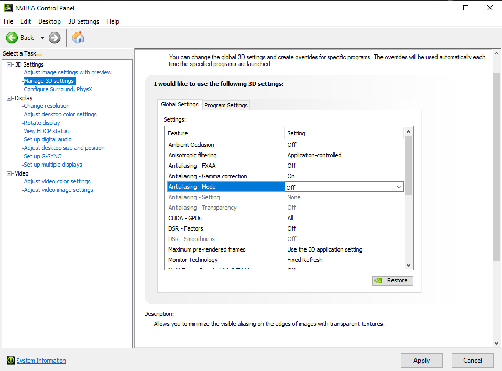The width and height of the screenshot is (502, 371).
Task: Open Adjust video image settings
Action: pyautogui.click(x=59, y=190)
